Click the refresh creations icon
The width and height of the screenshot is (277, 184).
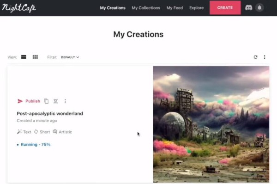click(255, 57)
